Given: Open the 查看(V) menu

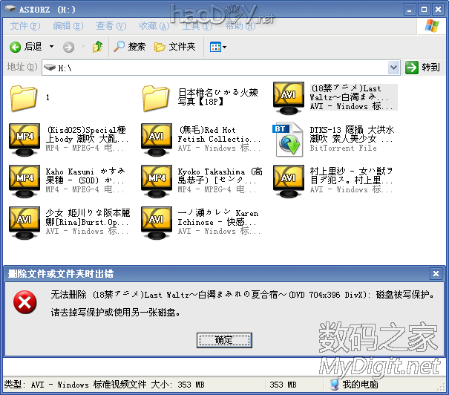Looking at the screenshot, I should click(x=110, y=26).
